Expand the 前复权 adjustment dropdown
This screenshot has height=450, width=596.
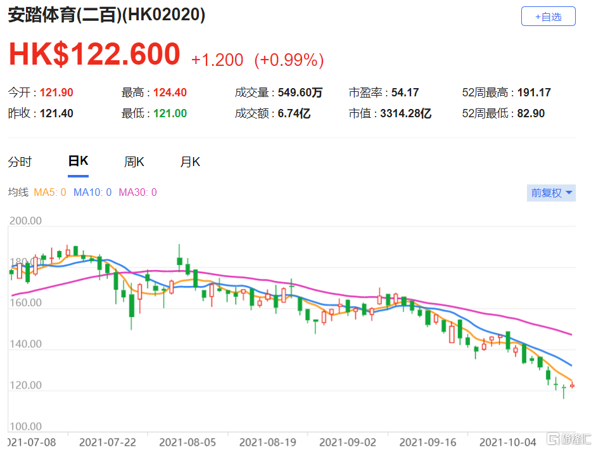(551, 193)
